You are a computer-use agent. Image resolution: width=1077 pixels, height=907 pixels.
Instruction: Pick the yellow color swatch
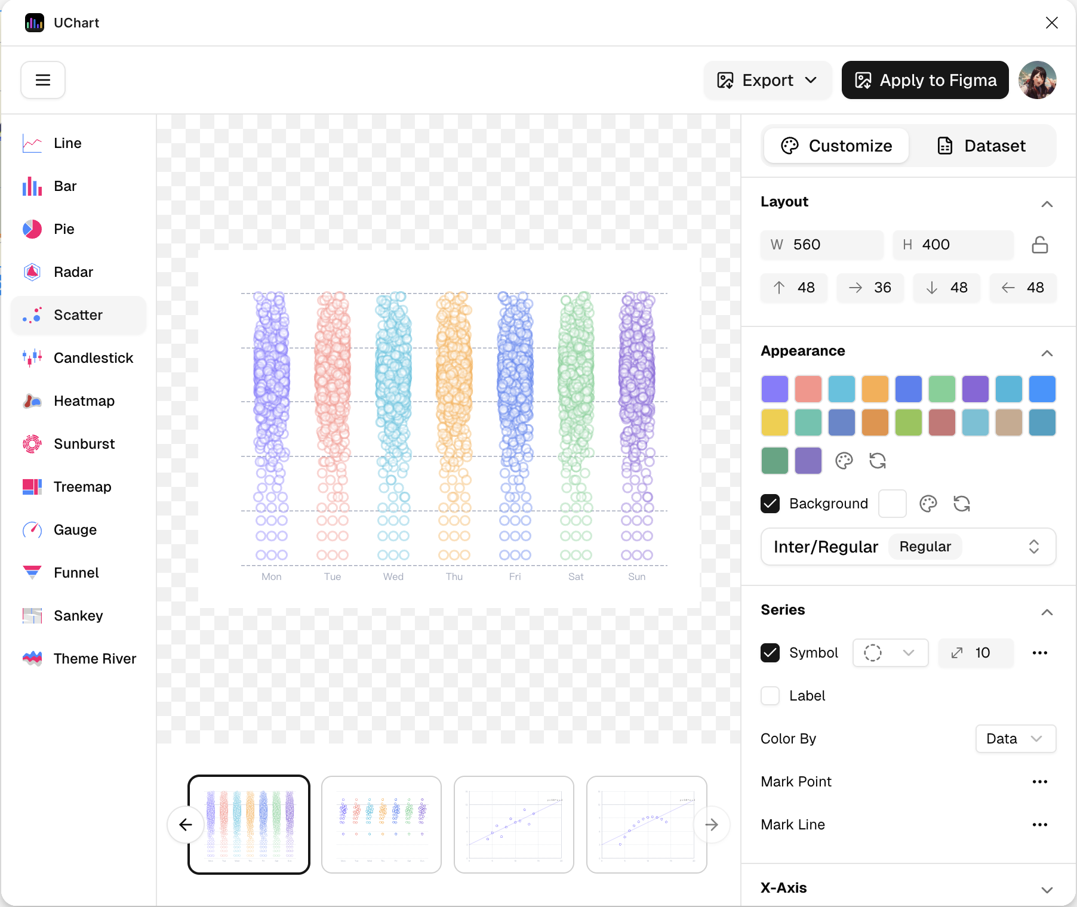pos(774,422)
